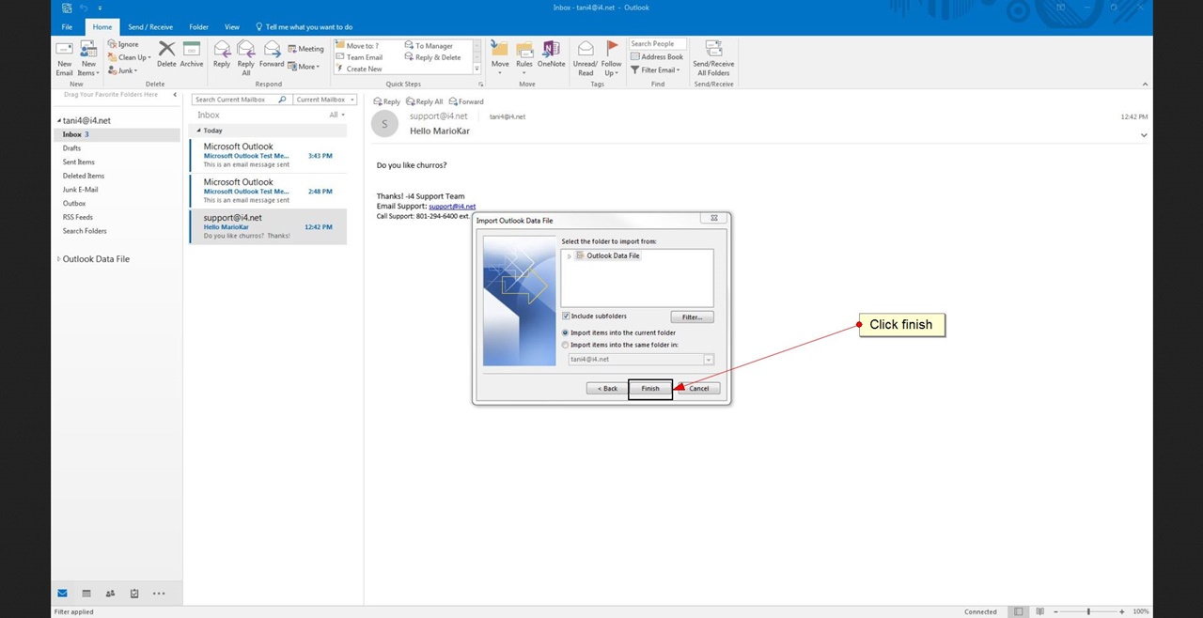Open the Drafts folder
Viewport: 1203px width, 618px height.
point(71,148)
